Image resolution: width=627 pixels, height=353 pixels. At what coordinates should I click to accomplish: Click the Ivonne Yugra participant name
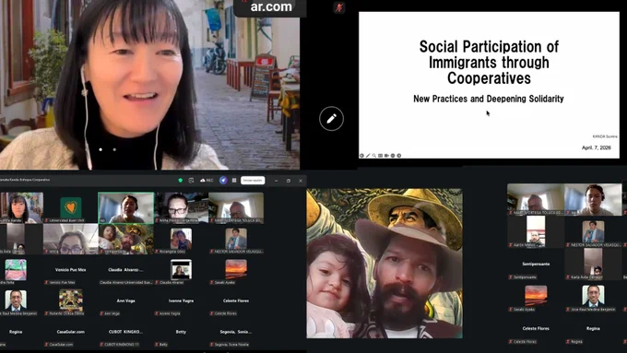[181, 300]
